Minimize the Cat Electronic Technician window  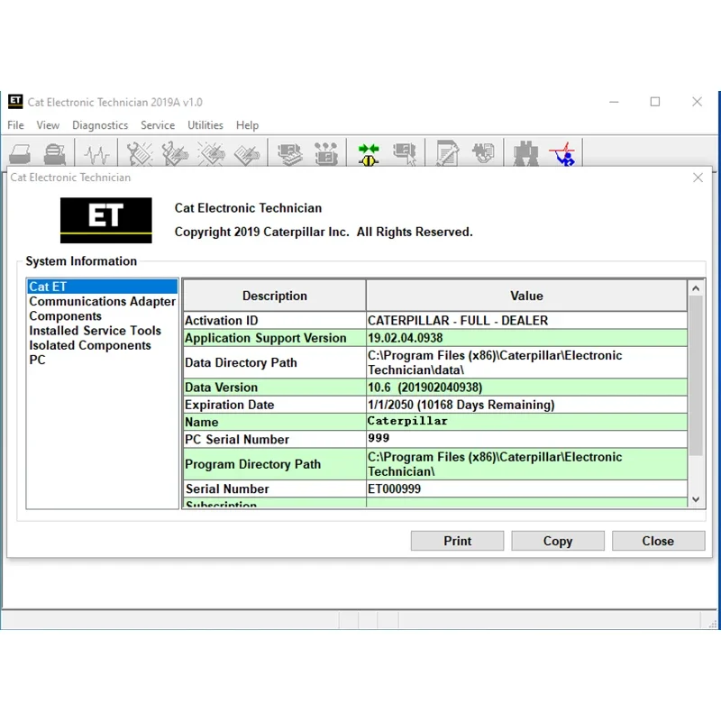pyautogui.click(x=614, y=102)
